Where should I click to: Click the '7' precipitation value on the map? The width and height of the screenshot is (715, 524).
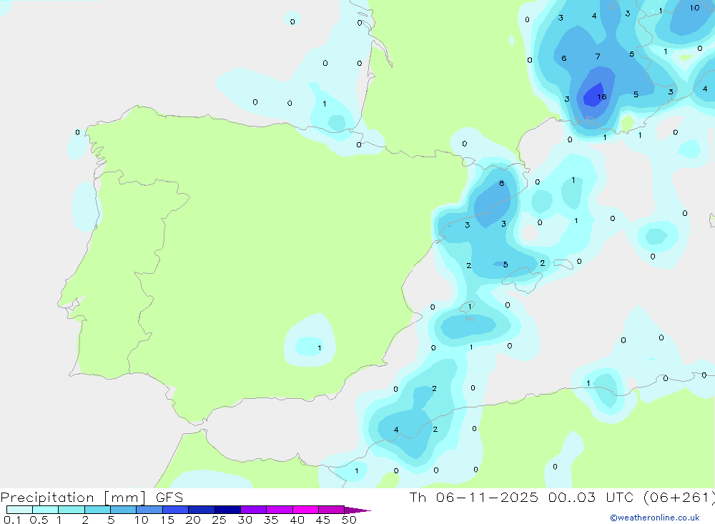tap(598, 56)
